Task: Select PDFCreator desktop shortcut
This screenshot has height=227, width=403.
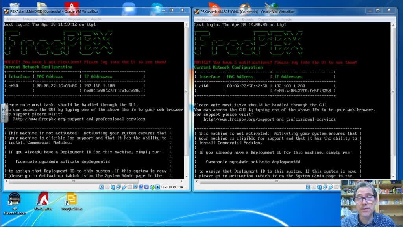Action: (43, 201)
